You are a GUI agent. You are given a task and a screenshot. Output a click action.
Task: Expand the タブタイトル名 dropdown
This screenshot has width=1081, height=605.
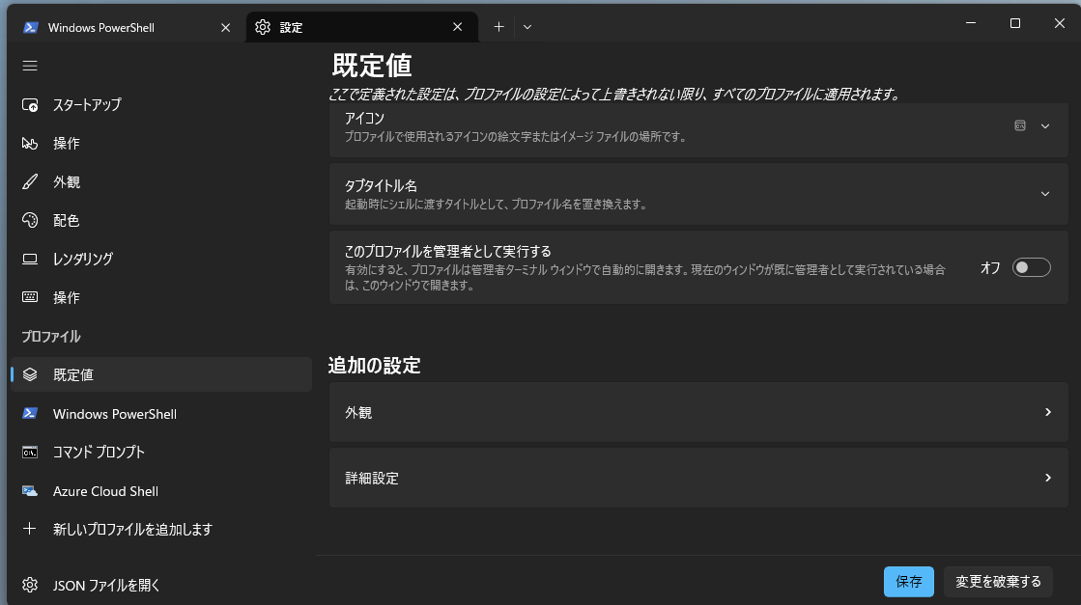(1044, 194)
